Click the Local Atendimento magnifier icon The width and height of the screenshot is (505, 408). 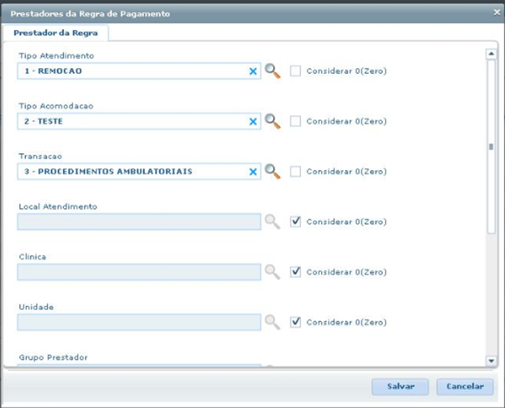tap(273, 222)
